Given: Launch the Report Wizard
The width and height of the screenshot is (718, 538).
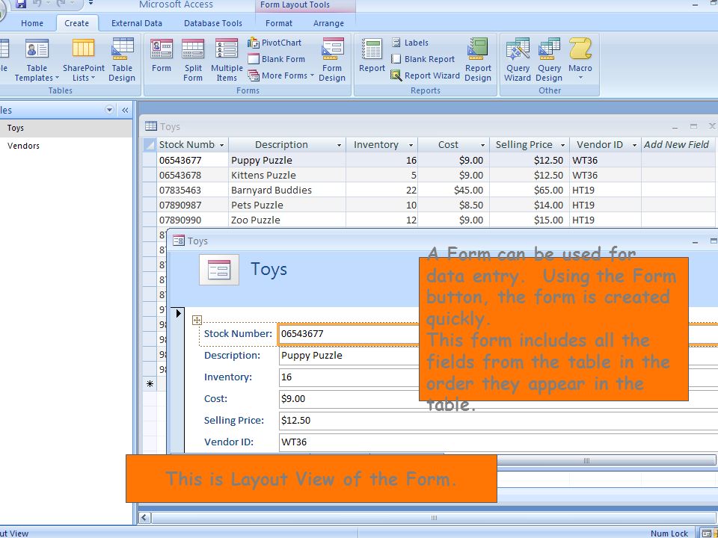Looking at the screenshot, I should point(425,75).
